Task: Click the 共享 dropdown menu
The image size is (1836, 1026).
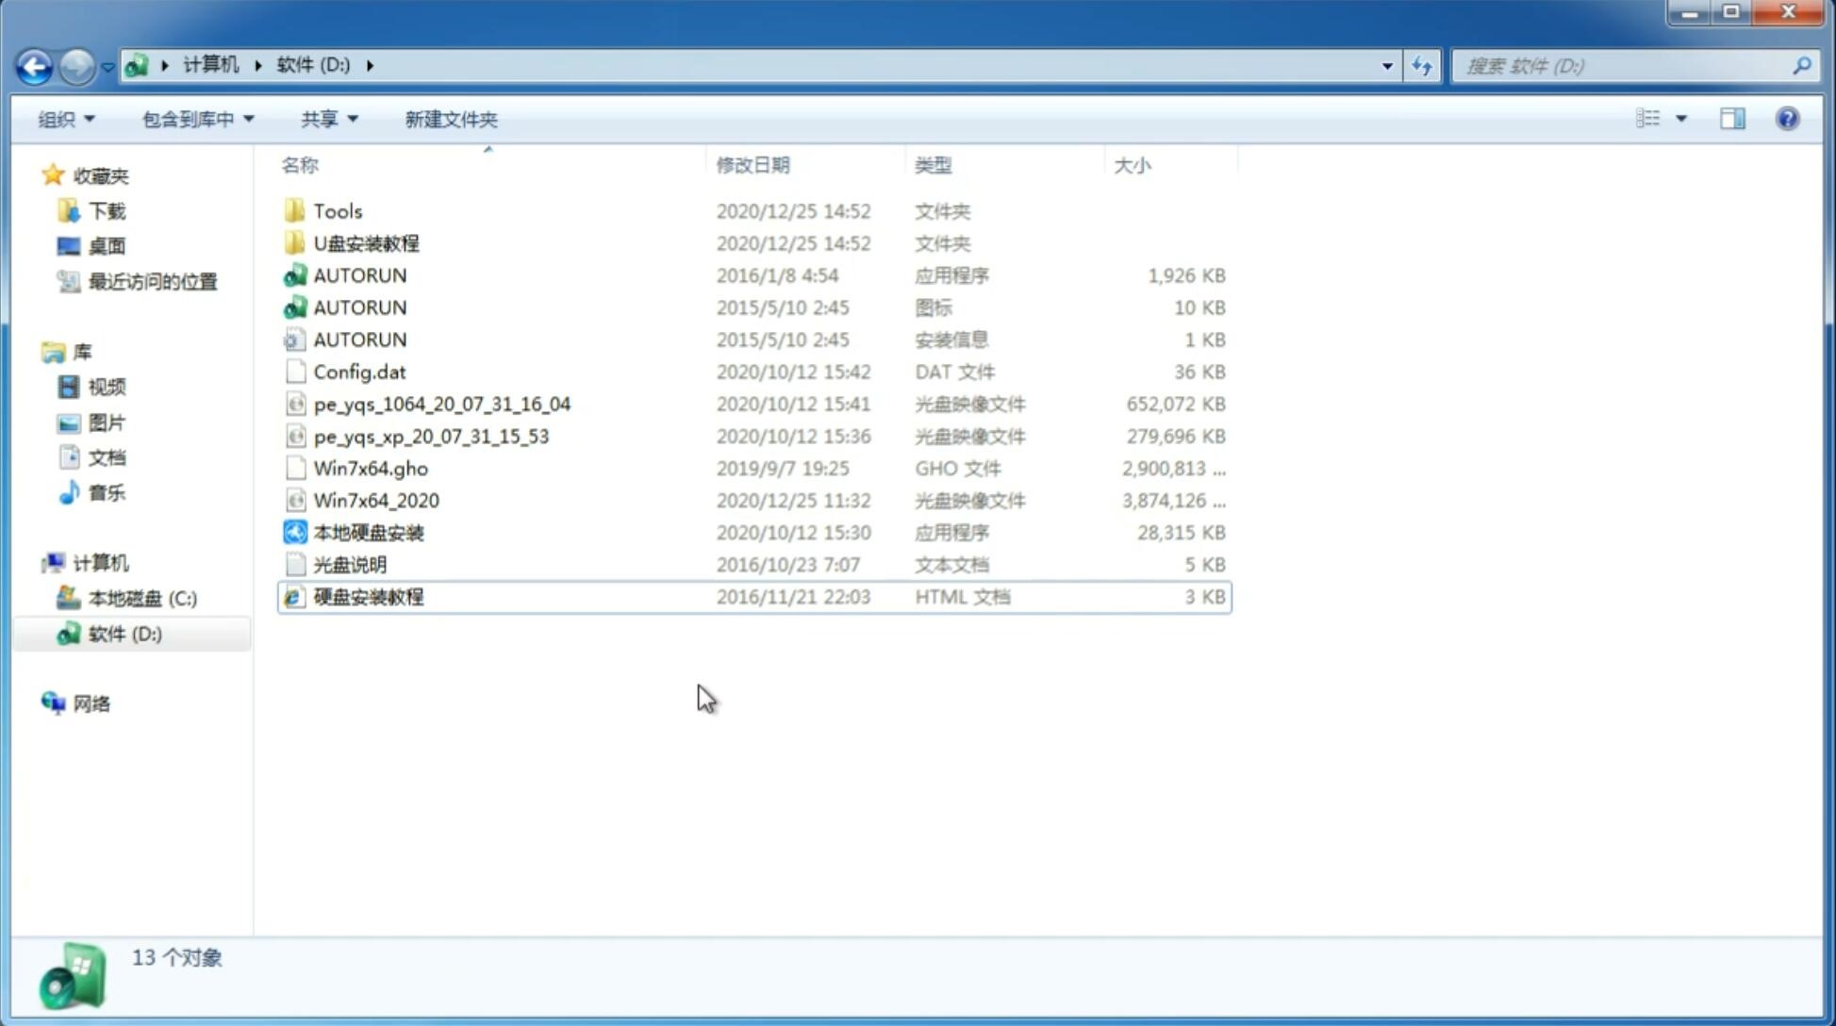Action: point(328,119)
